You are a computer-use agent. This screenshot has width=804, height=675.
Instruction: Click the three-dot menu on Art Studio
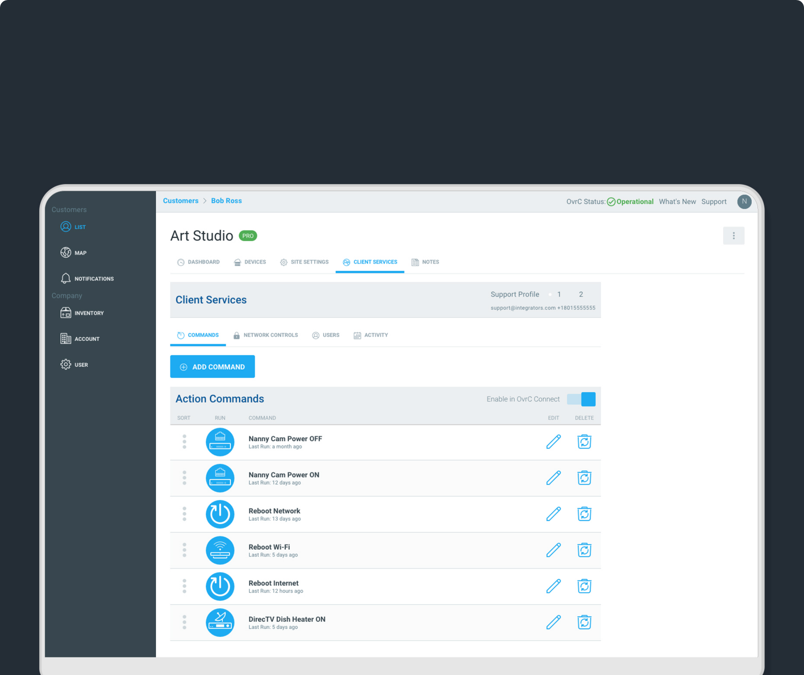click(734, 236)
